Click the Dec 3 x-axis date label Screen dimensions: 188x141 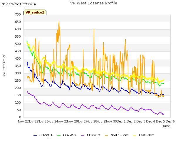[141, 121]
